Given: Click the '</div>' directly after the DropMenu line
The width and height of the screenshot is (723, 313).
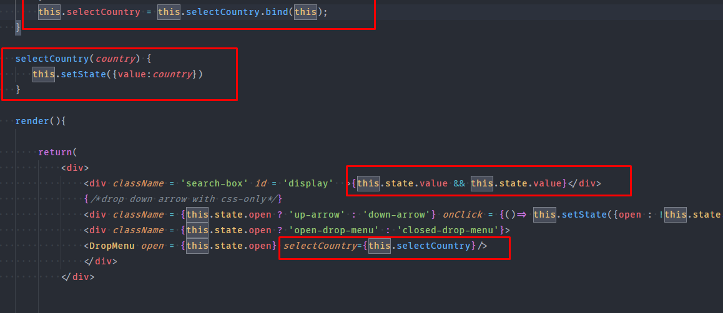Looking at the screenshot, I should pos(101,261).
